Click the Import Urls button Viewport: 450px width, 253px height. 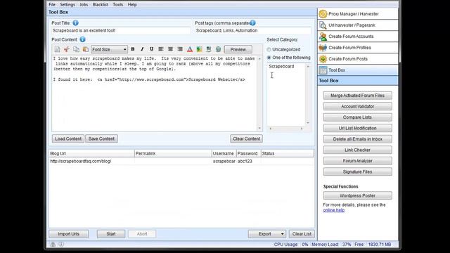[69, 234]
